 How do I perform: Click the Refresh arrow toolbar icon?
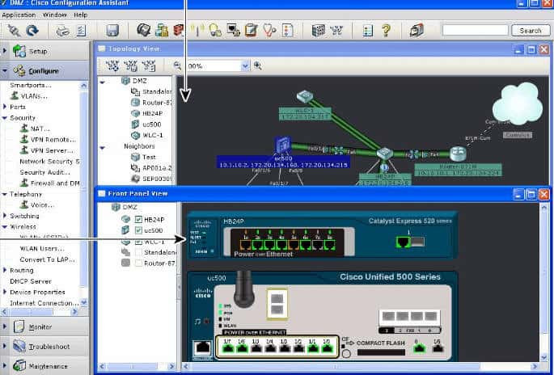click(32, 31)
